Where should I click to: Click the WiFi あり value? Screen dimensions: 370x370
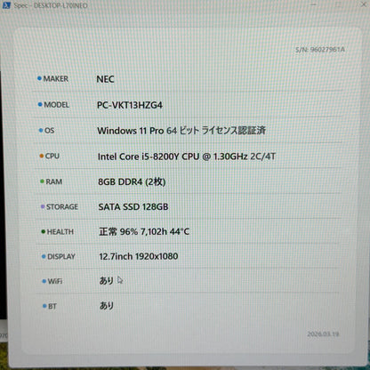107,280
